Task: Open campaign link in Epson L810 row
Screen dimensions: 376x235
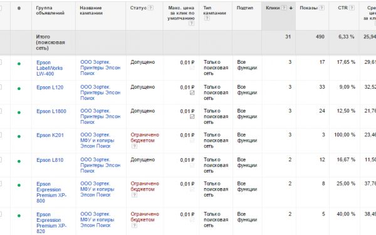Action: [x=100, y=165]
